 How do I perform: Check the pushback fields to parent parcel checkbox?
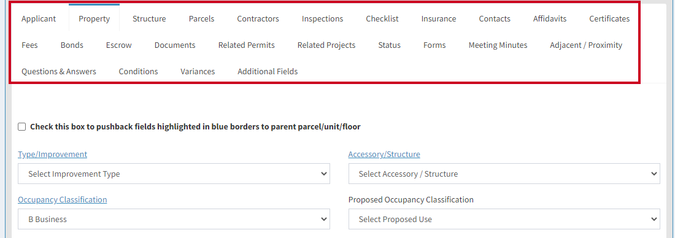(21, 127)
